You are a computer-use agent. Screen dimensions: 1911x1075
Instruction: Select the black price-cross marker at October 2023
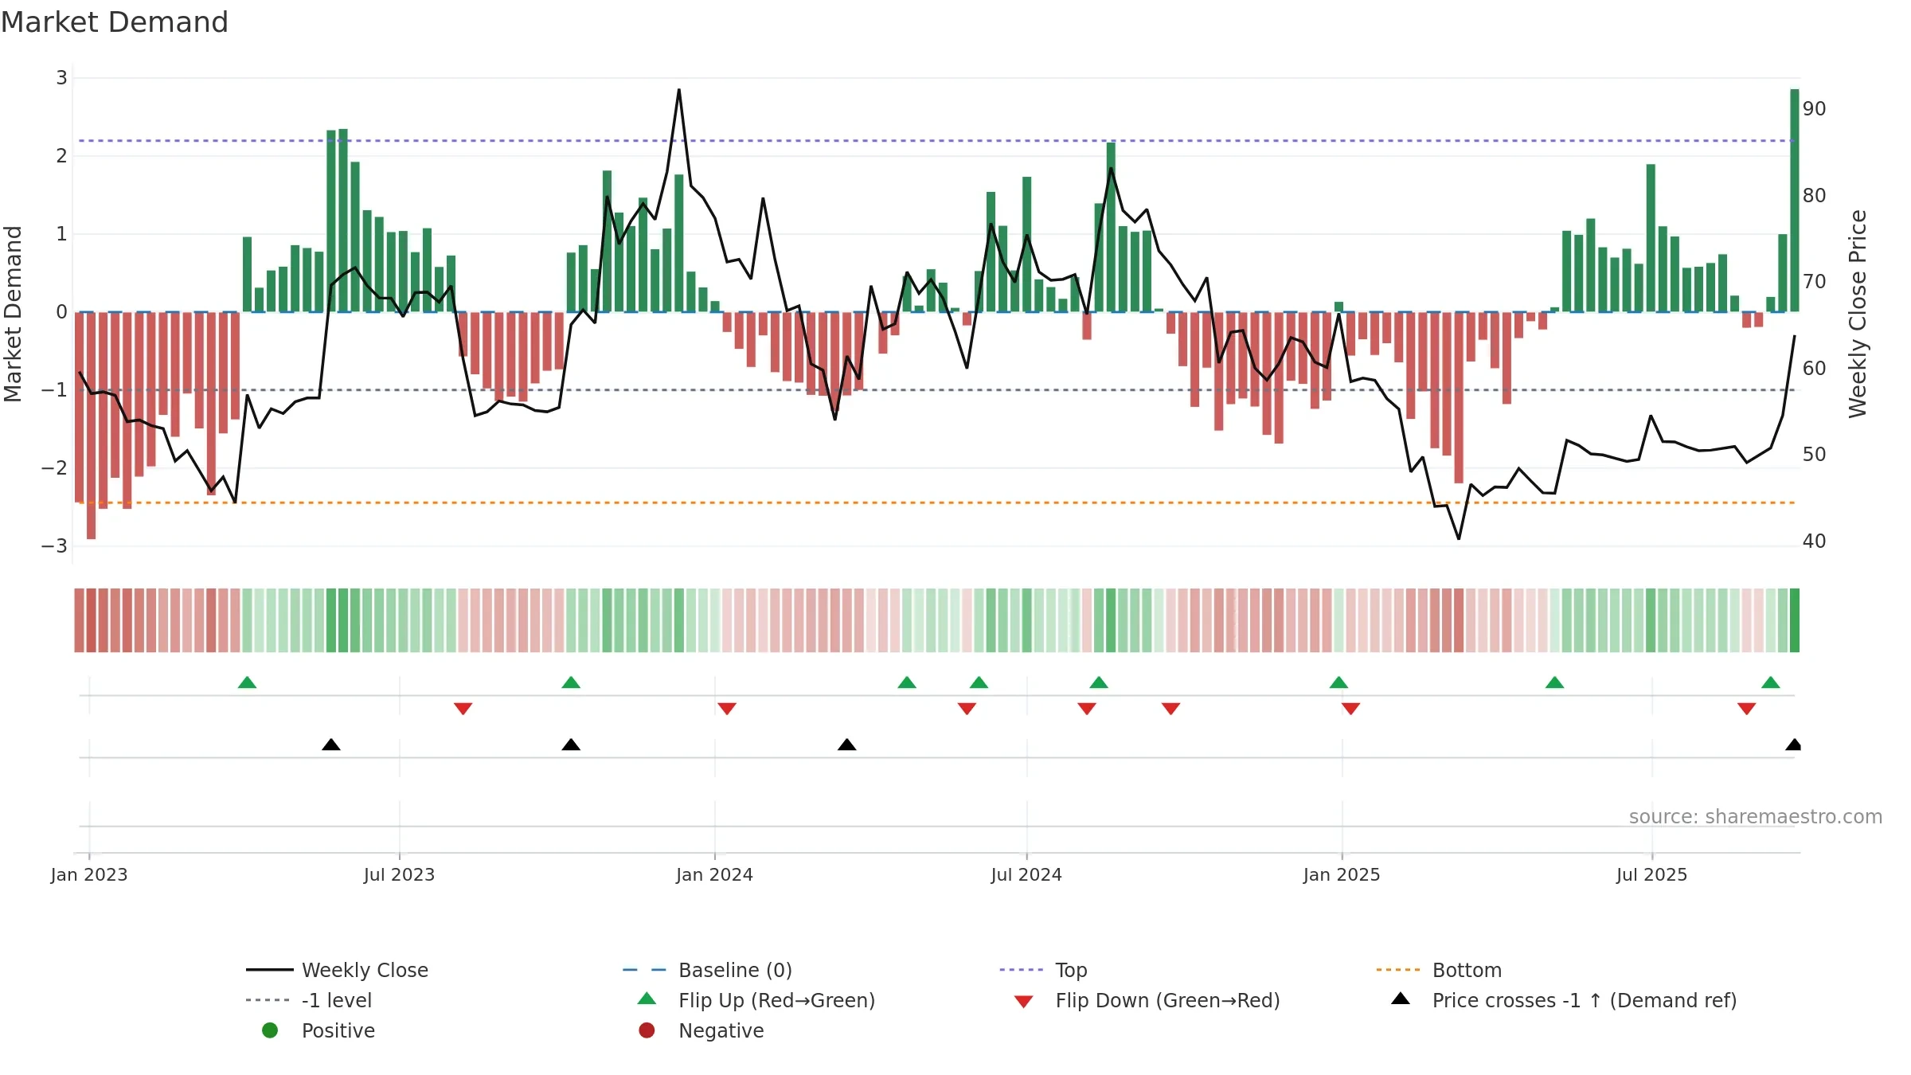[x=571, y=745]
